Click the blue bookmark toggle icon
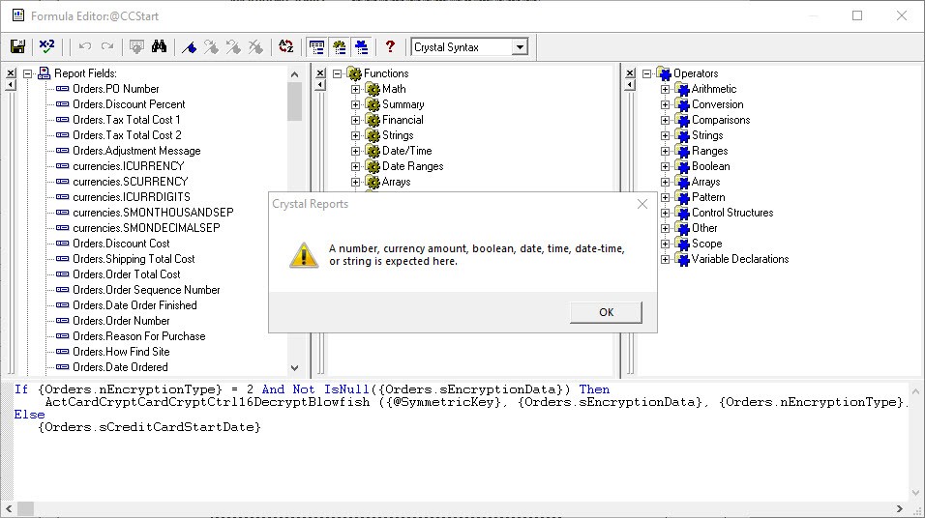925x518 pixels. (191, 46)
